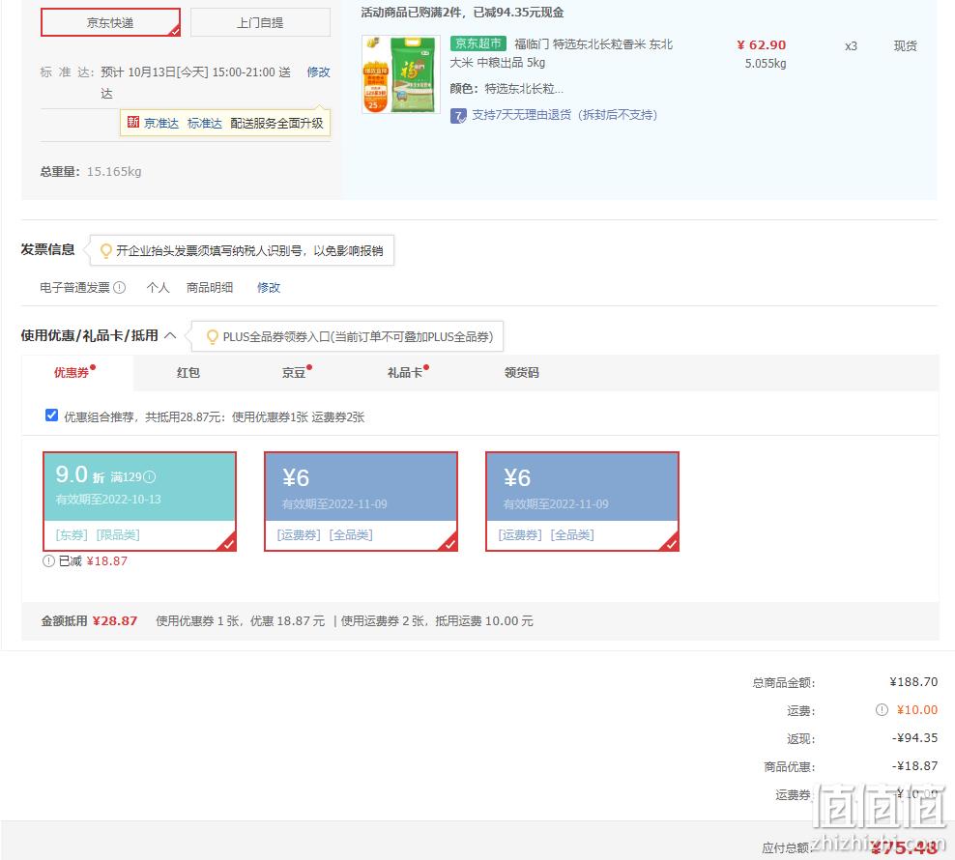This screenshot has height=860, width=955.
Task: Switch to 京豆 tab
Action: [294, 373]
